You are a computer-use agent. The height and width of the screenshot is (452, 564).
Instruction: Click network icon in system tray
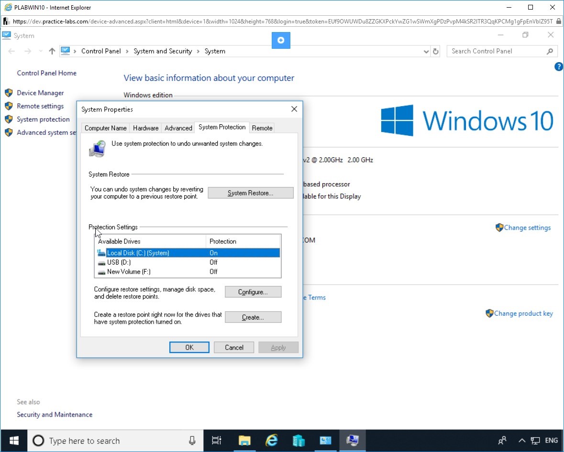coord(535,441)
